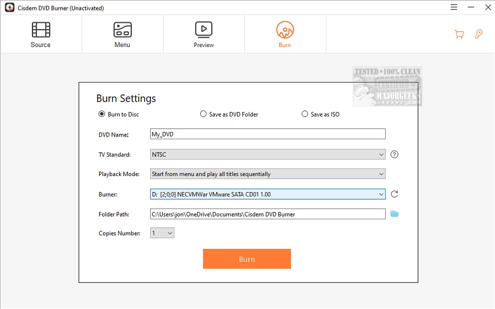The width and height of the screenshot is (495, 309).
Task: Expand the Burner drive dropdown
Action: [x=268, y=194]
